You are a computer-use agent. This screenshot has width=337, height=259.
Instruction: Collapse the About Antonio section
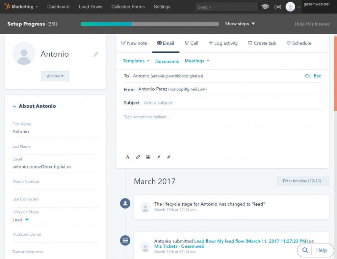click(14, 106)
